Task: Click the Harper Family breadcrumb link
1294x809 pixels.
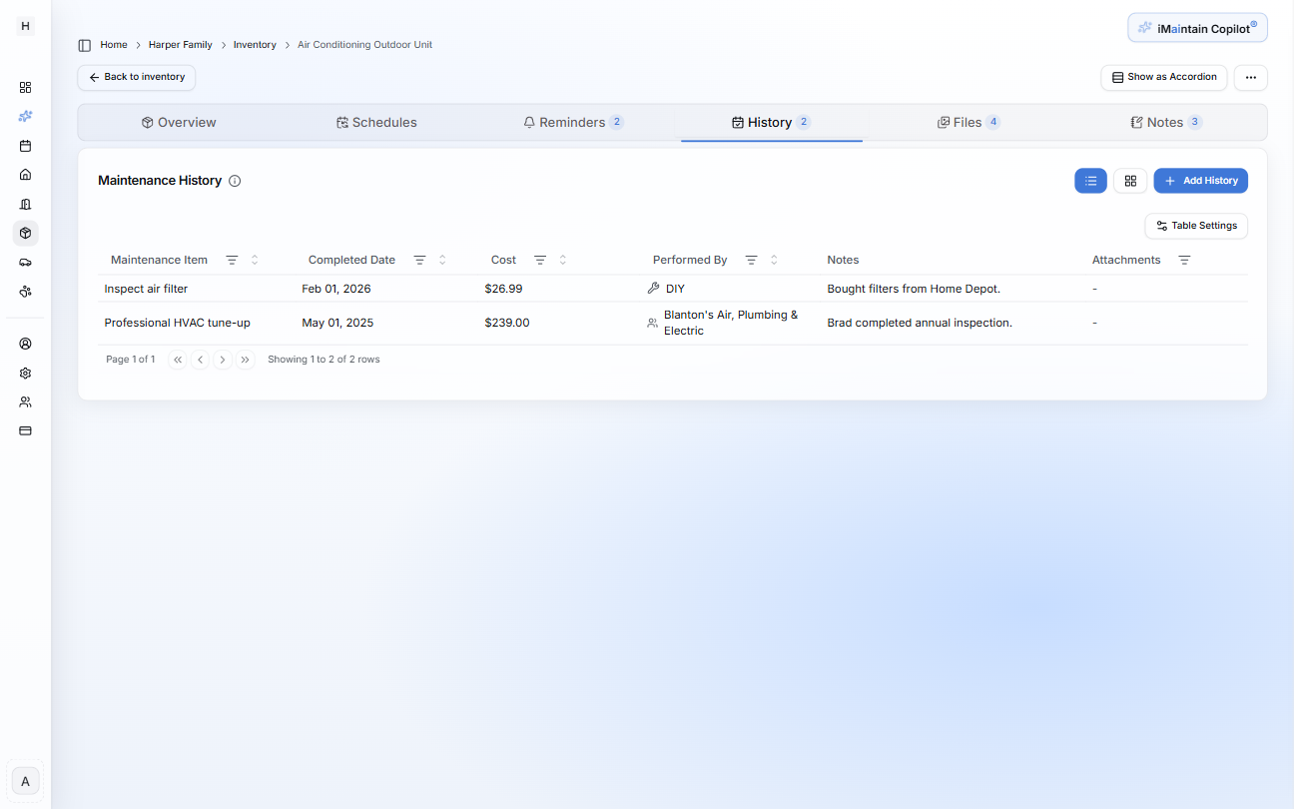Action: pyautogui.click(x=180, y=44)
